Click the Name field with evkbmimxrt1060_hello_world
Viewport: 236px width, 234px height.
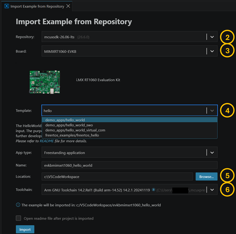pyautogui.click(x=129, y=165)
